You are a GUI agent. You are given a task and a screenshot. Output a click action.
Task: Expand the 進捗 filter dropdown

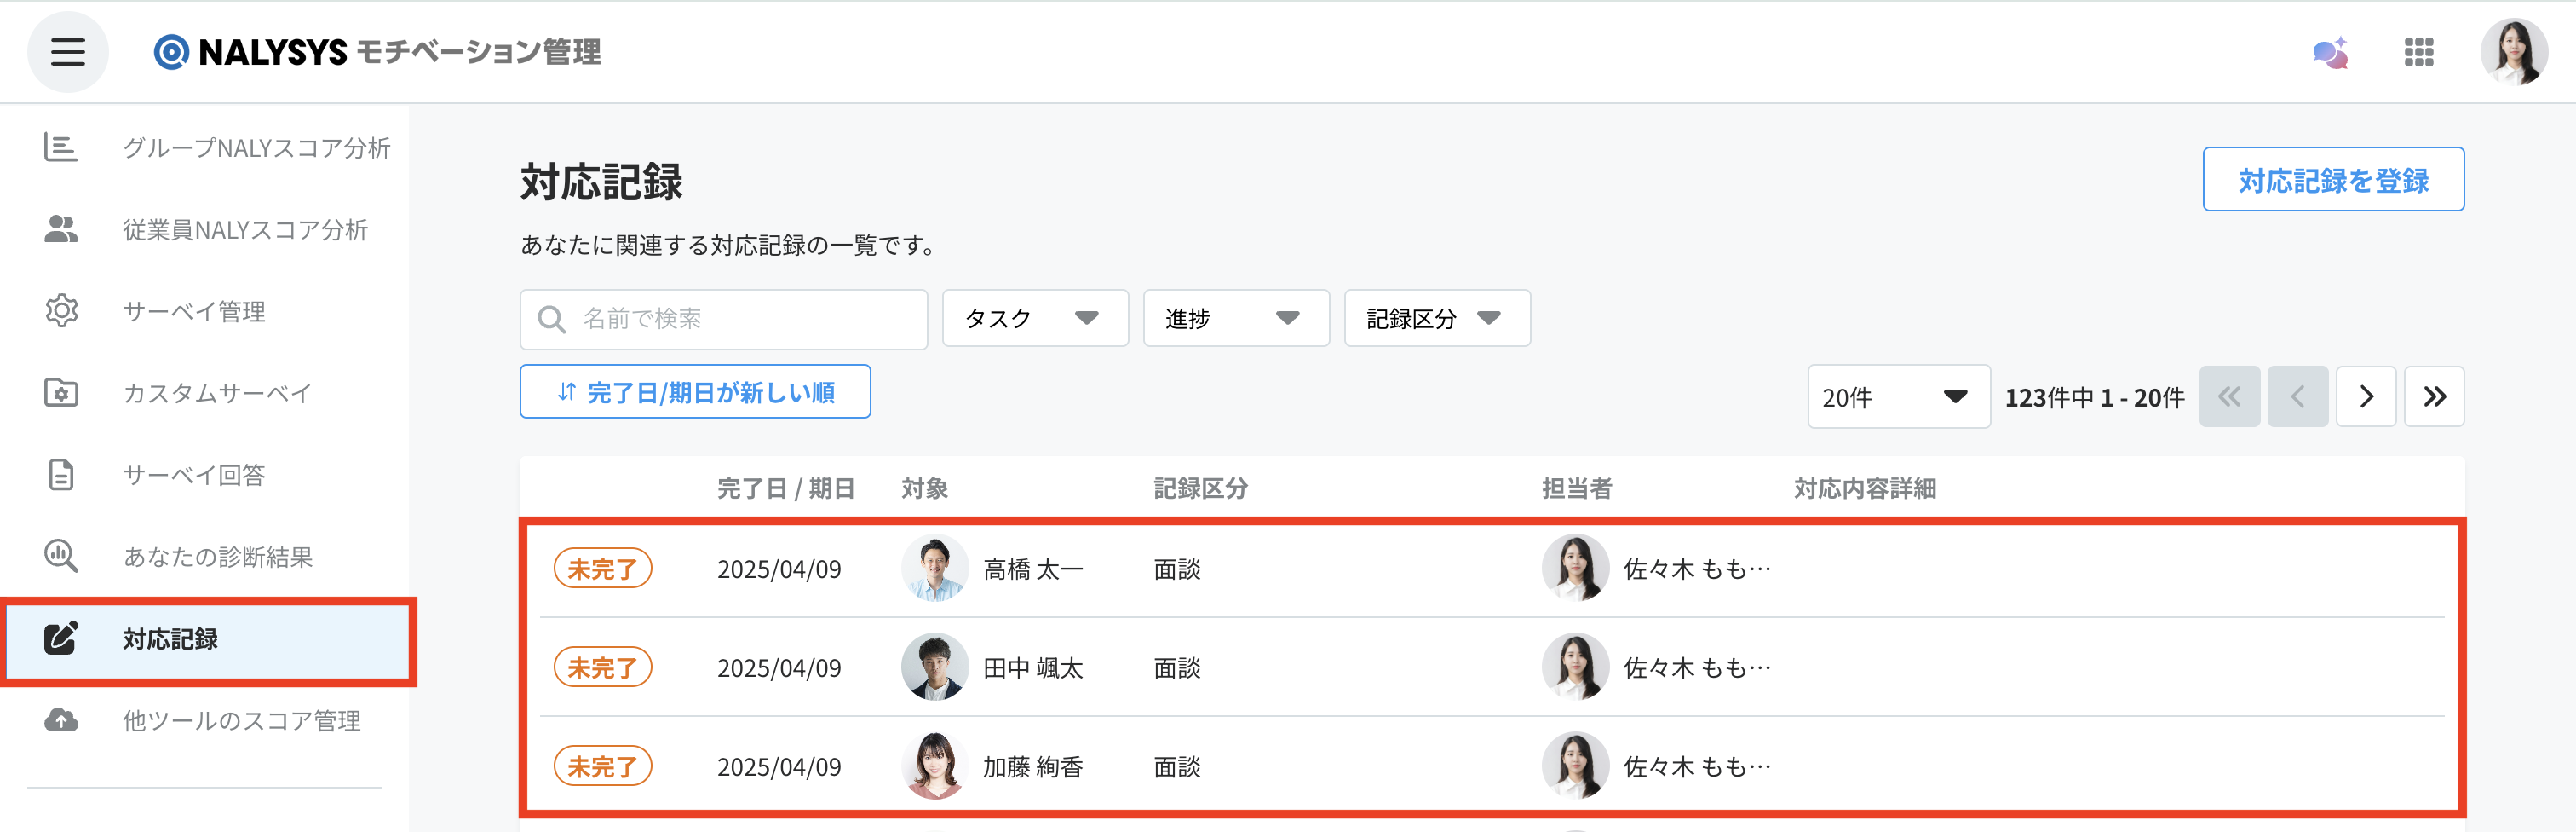[1236, 318]
